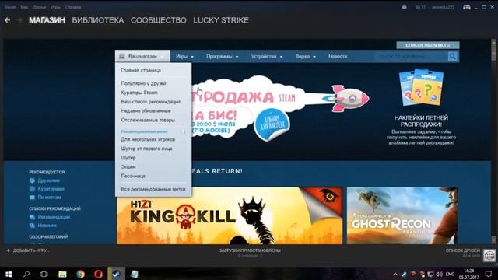Open the Windows Start menu
Image resolution: width=498 pixels, height=280 pixels.
click(9, 274)
